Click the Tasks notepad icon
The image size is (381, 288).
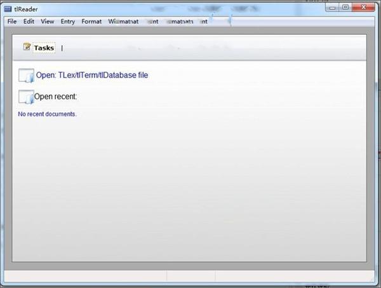[x=27, y=46]
